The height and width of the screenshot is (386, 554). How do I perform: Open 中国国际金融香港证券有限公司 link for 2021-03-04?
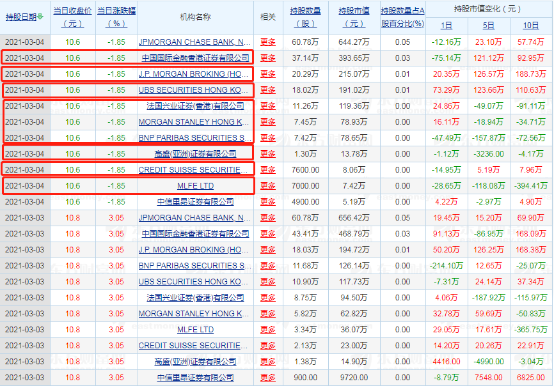coord(195,58)
